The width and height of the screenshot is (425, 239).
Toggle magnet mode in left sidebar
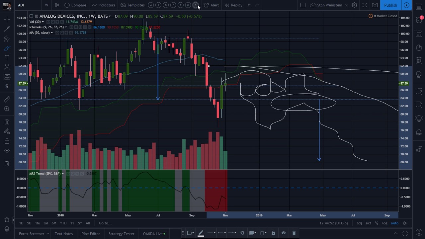[7, 122]
